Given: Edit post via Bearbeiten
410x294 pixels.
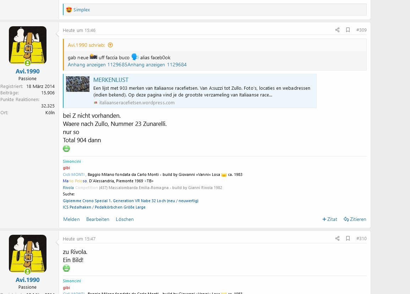Looking at the screenshot, I should (98, 219).
